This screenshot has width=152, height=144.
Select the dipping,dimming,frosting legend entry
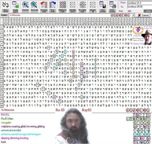tap(15, 138)
